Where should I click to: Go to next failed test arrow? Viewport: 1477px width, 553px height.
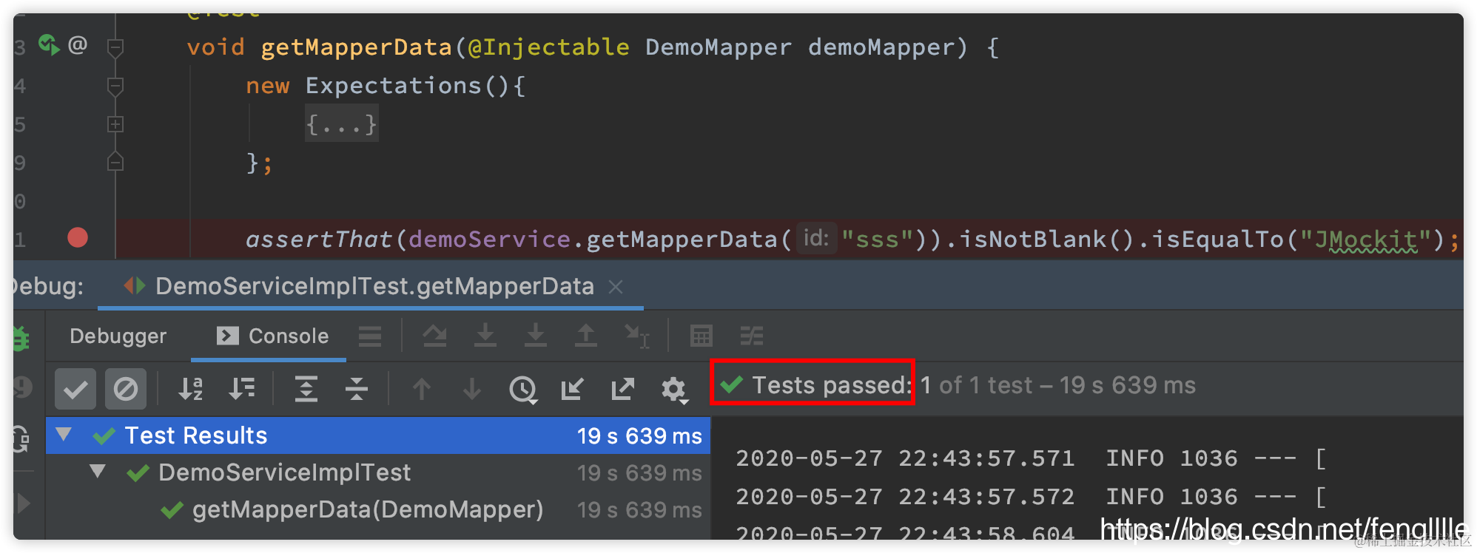[472, 389]
